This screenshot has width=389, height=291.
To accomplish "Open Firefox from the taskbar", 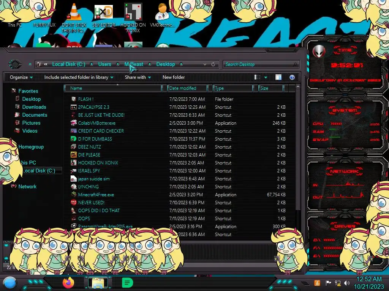I will [68, 282].
